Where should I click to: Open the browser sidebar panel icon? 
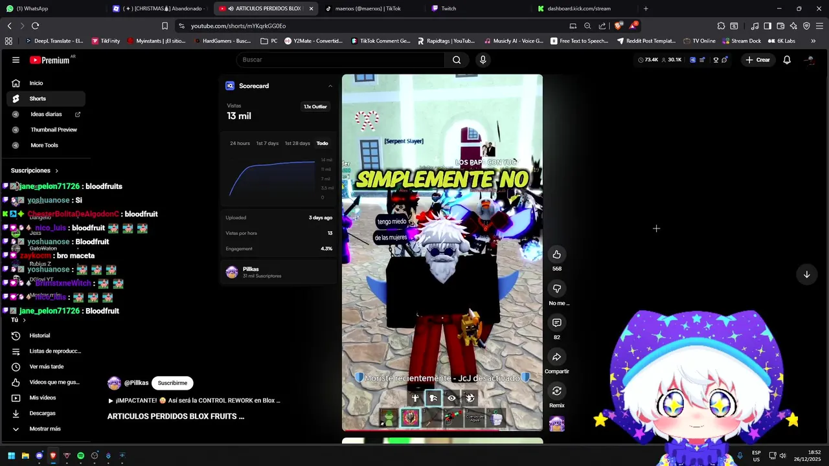(767, 26)
